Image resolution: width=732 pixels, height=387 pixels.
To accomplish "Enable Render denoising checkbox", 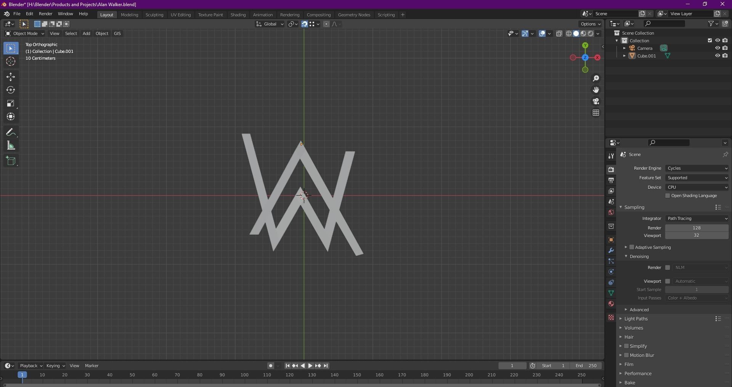I will tap(668, 268).
